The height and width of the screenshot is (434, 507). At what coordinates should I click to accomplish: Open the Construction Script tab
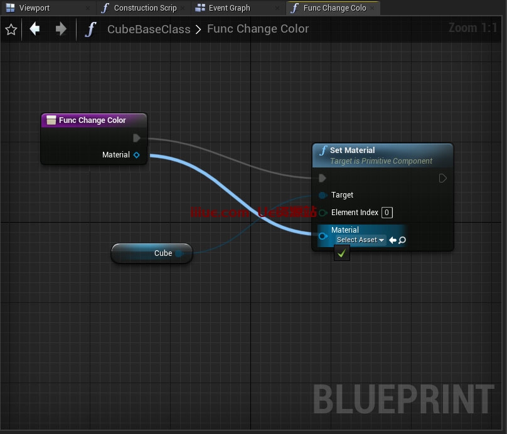(145, 8)
